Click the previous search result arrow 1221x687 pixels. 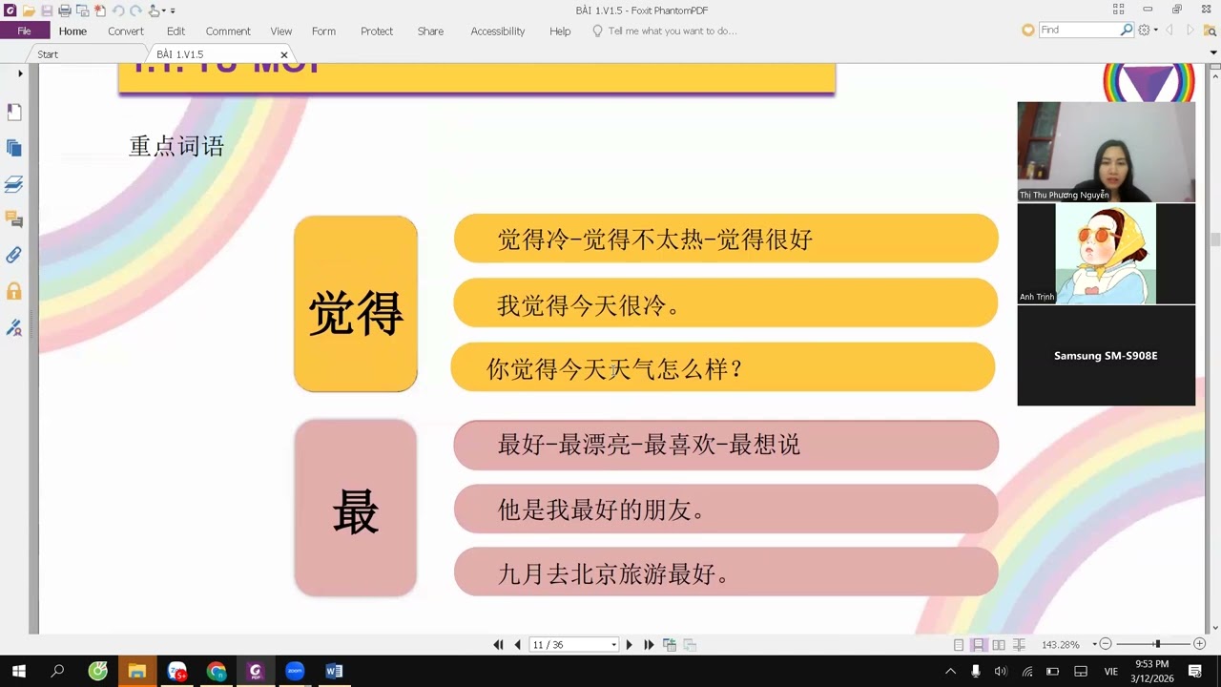(1169, 30)
